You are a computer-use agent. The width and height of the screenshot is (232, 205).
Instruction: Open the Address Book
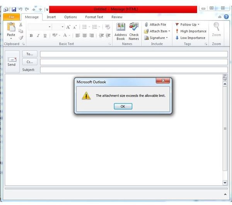(121, 32)
